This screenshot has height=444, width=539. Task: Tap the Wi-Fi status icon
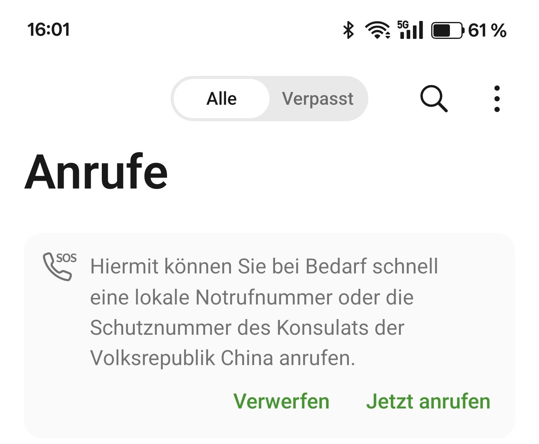[x=378, y=30]
